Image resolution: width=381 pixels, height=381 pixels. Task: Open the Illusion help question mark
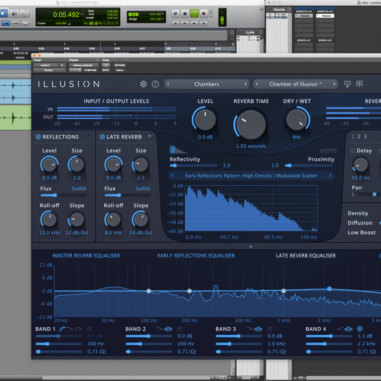click(155, 84)
